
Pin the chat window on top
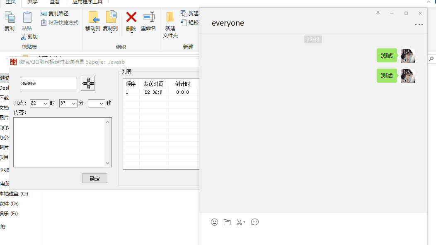point(378,13)
